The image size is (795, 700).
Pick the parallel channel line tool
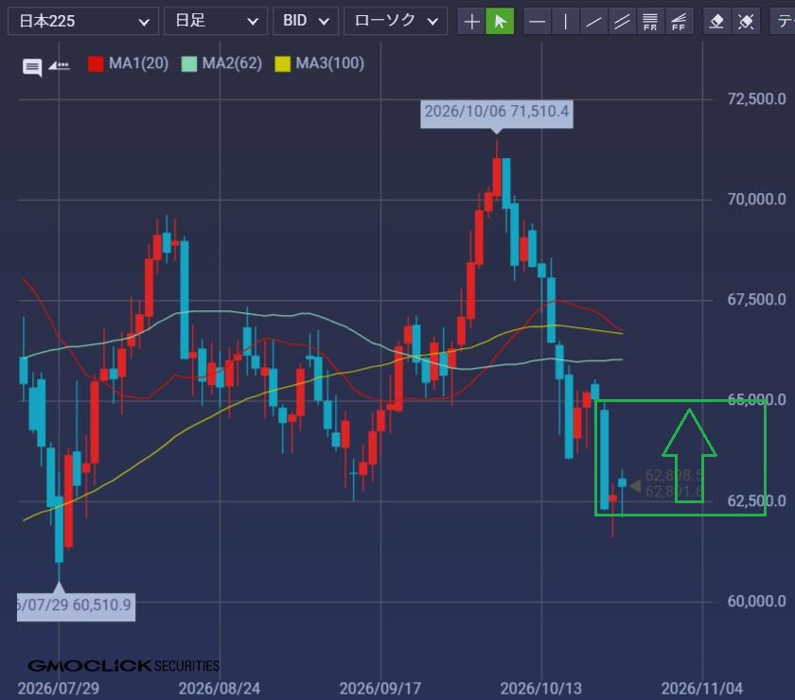622,22
